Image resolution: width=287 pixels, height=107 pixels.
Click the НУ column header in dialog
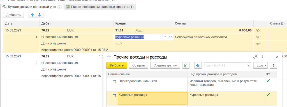270,74
